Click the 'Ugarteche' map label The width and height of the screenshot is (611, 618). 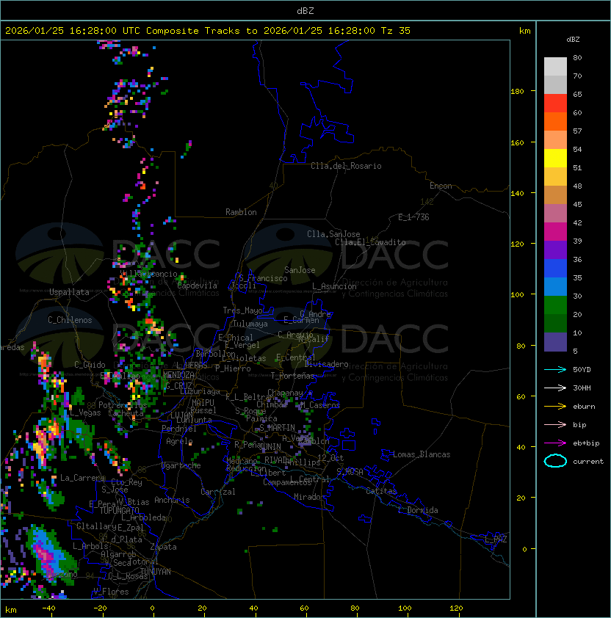[181, 465]
